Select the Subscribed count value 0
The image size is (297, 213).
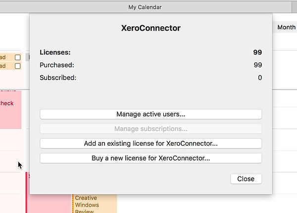260,78
